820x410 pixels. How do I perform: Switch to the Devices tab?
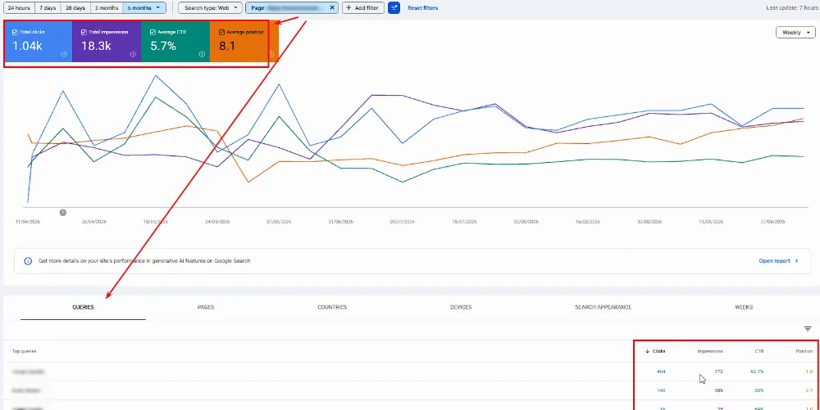click(461, 307)
